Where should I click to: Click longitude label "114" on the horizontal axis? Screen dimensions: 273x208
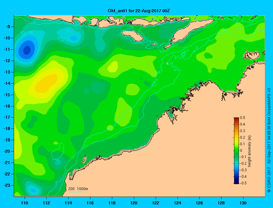69,203
